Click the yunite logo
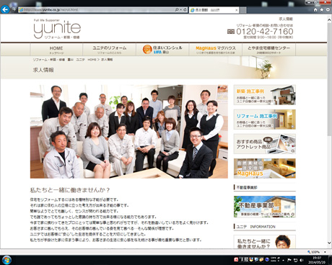 (57, 29)
